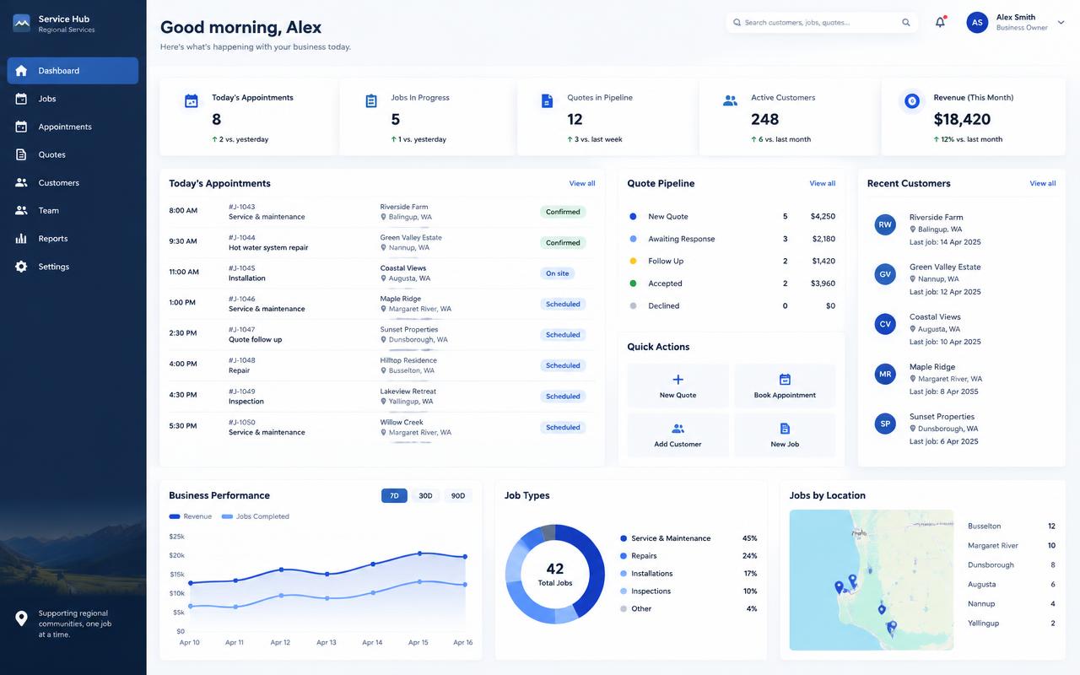This screenshot has width=1080, height=675.
Task: Click the Add Customer people icon
Action: (678, 429)
